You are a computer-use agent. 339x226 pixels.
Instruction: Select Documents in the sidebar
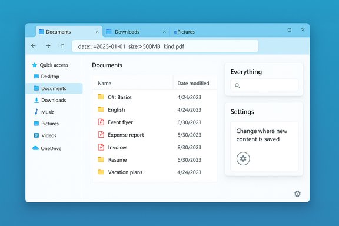click(54, 88)
